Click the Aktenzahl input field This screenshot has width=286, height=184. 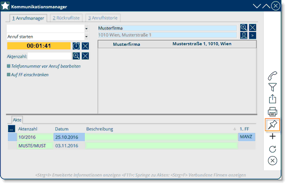[x=49, y=56]
